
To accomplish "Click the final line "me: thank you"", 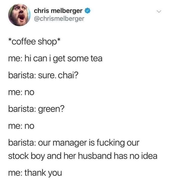I will click(x=35, y=173).
